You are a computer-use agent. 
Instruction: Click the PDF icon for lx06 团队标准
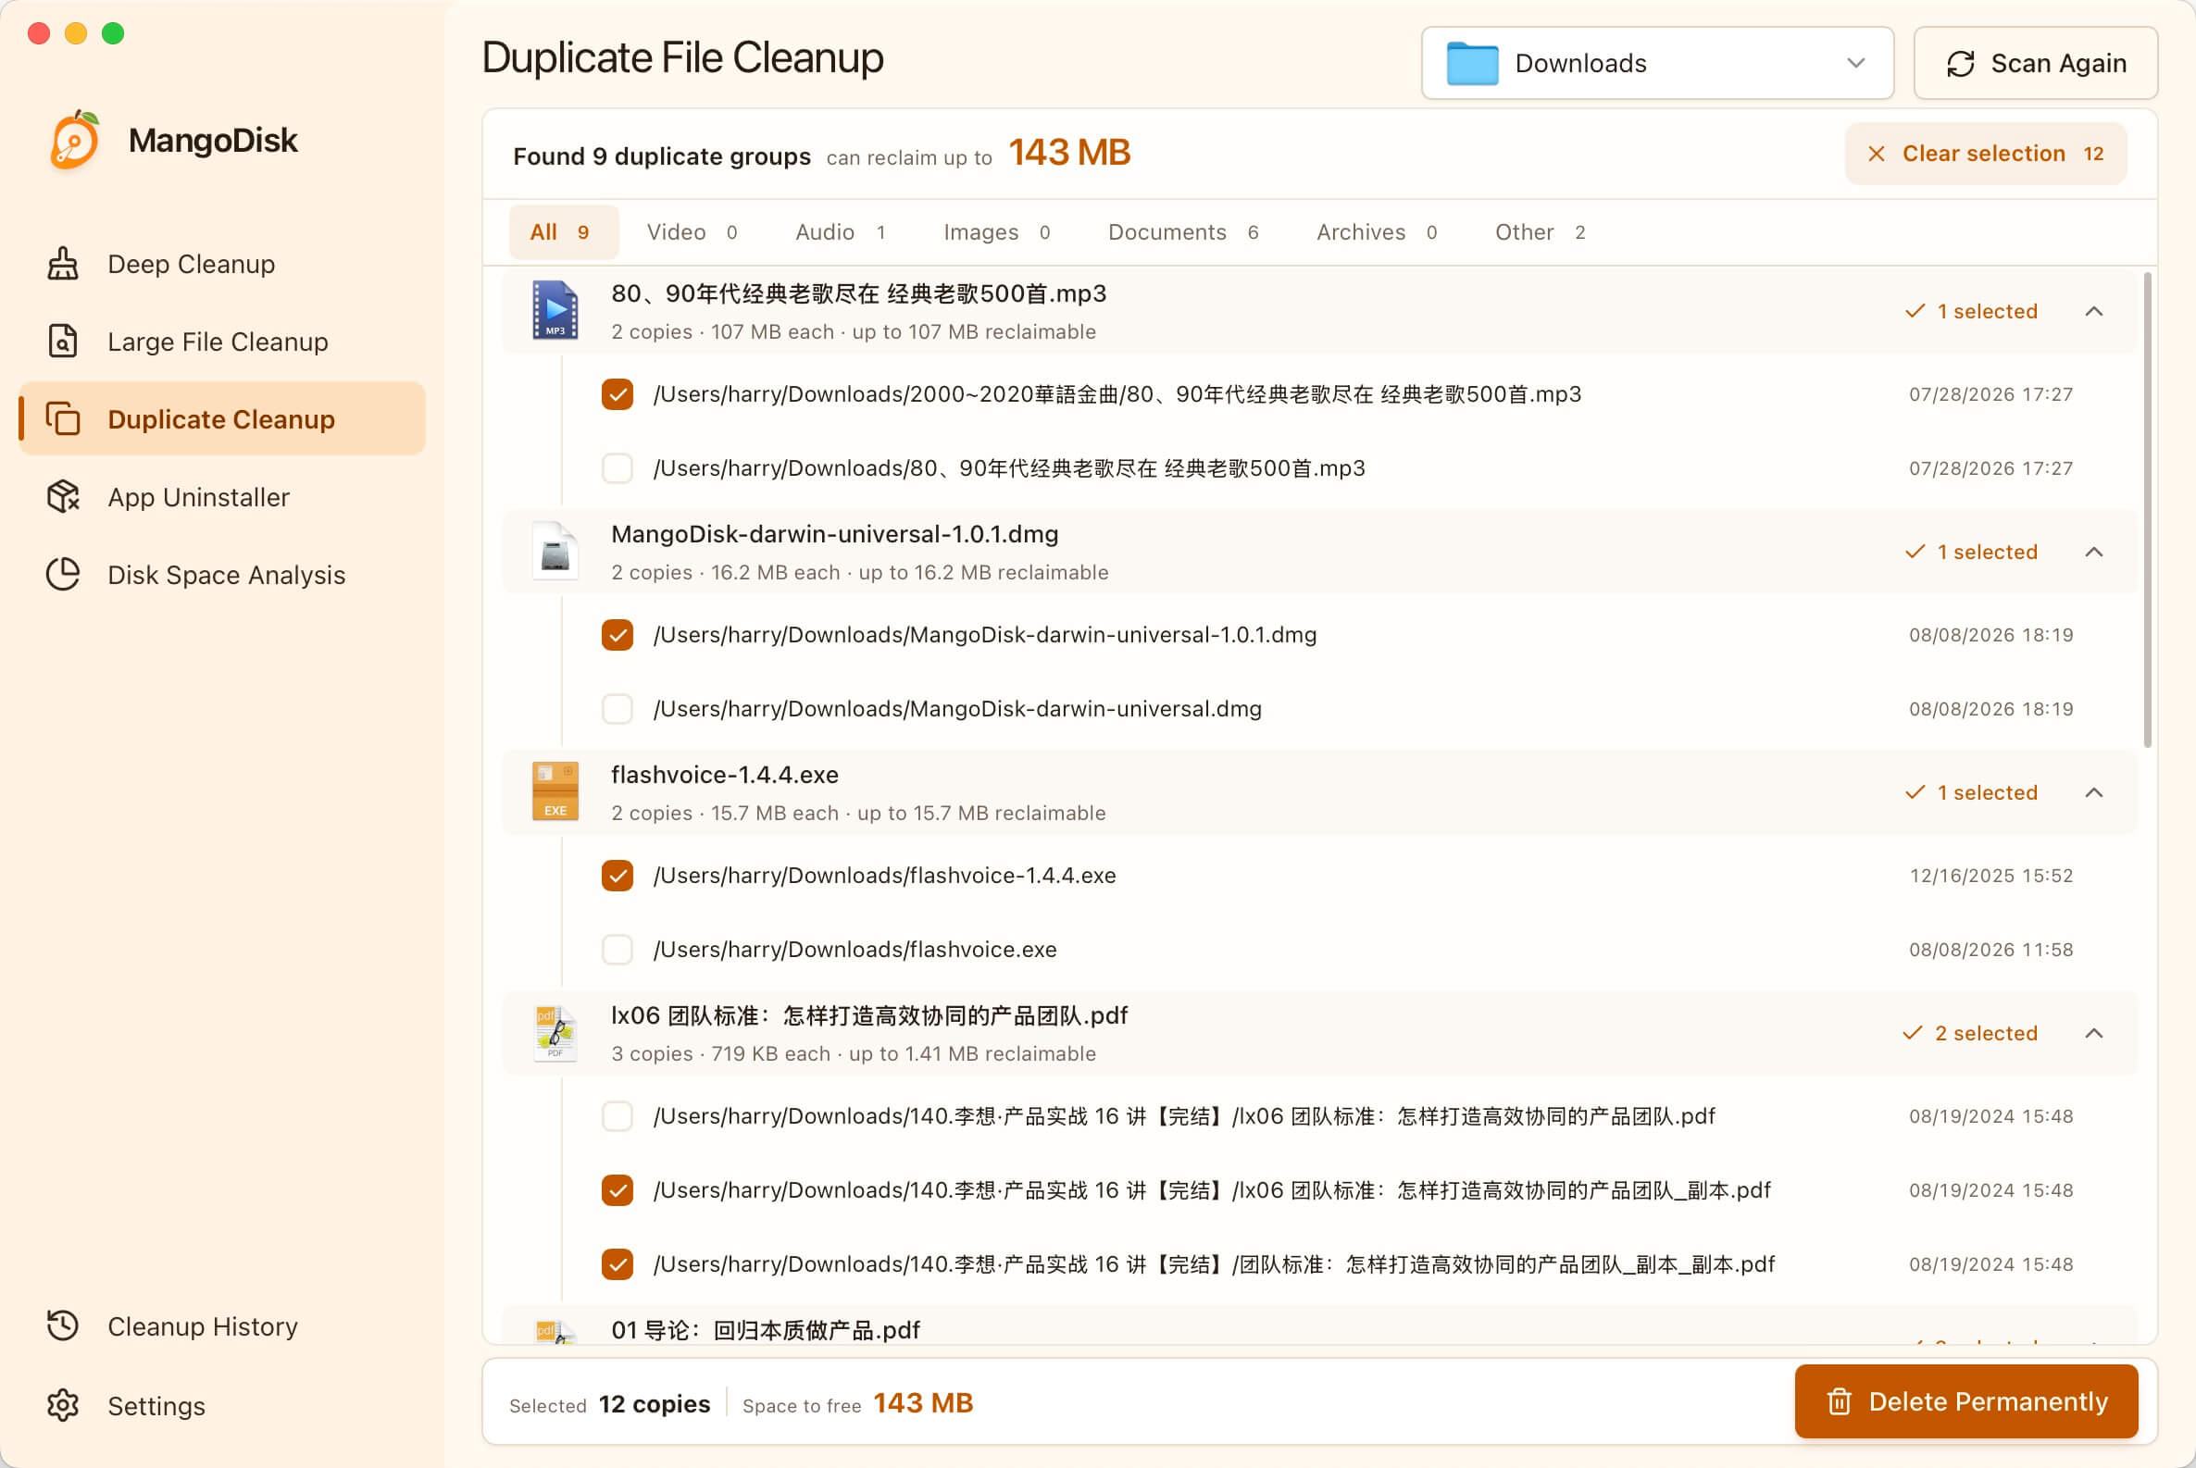pos(555,1033)
